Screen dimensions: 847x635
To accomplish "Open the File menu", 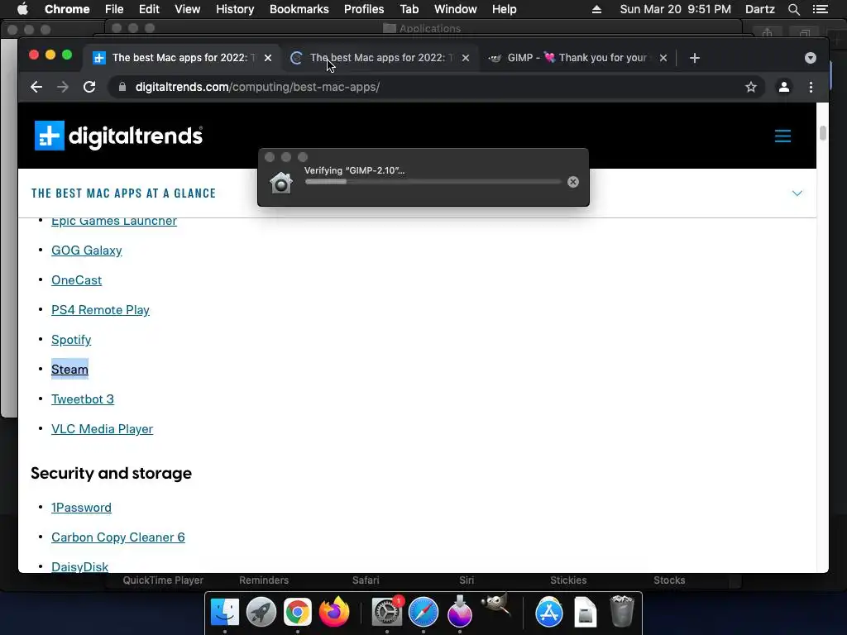I will 114,9.
